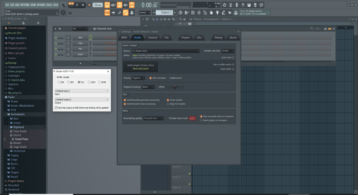The height and width of the screenshot is (195, 358).
Task: Click the undo history icon in toolbar
Action: [224, 5]
